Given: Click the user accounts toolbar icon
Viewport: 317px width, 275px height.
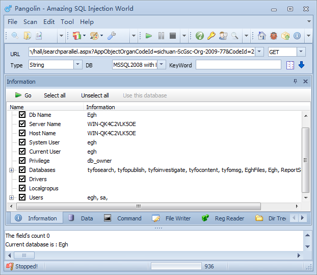Looking at the screenshot, I should [x=223, y=36].
